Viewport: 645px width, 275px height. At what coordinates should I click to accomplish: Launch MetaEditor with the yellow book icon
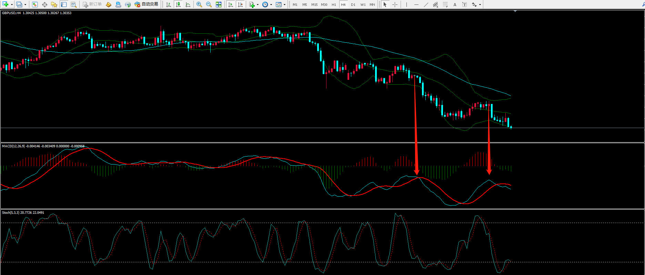tap(109, 4)
